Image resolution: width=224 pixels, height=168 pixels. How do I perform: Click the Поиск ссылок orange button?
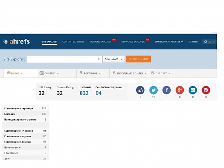138,59
